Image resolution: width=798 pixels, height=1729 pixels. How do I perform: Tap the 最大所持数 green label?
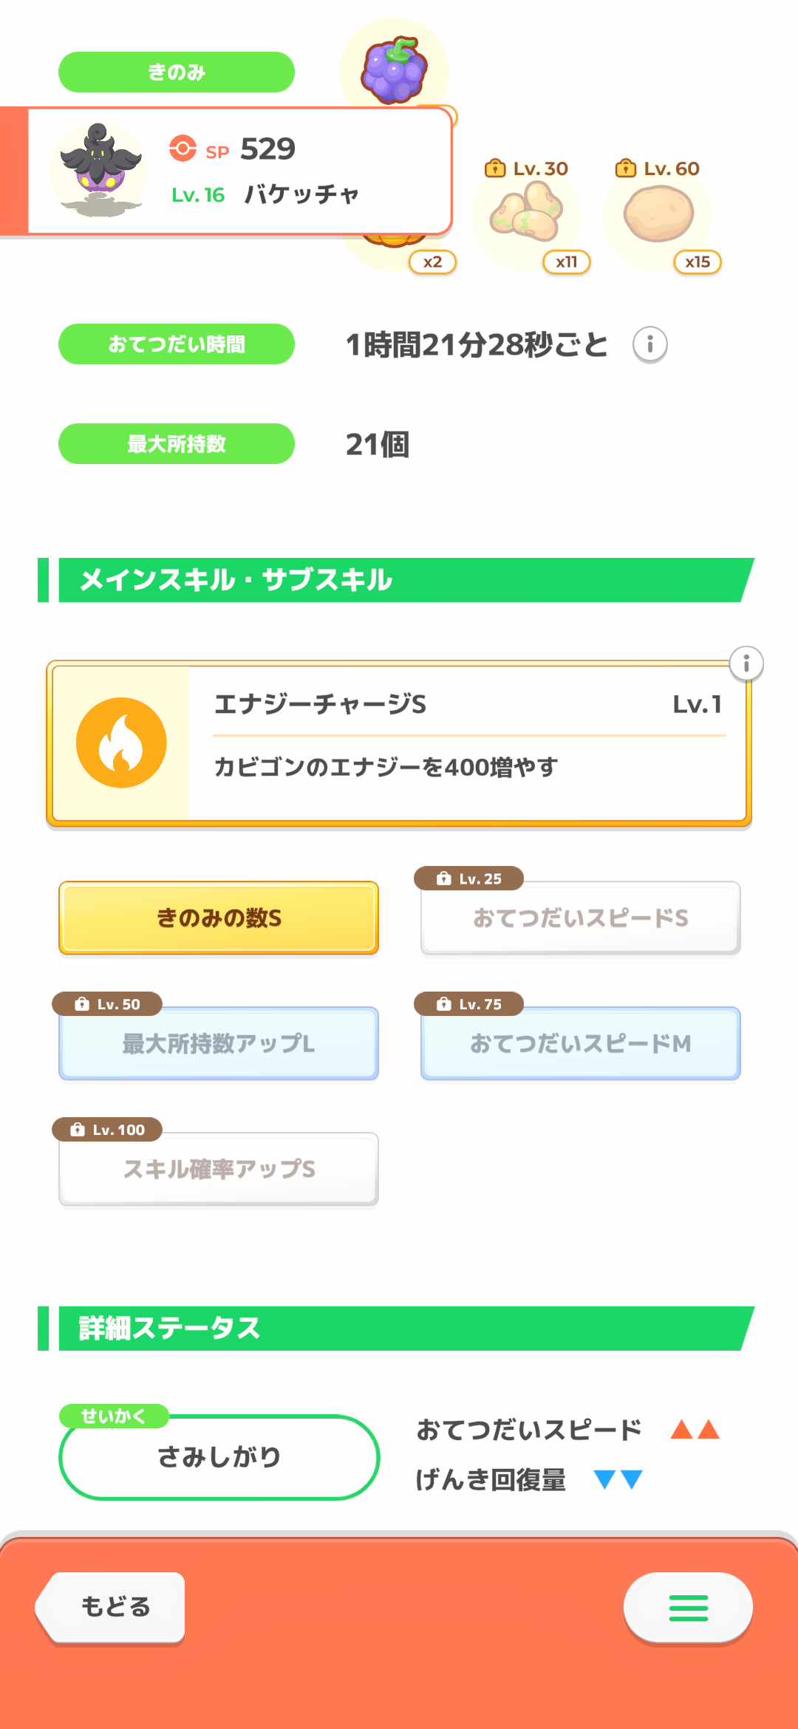(177, 444)
